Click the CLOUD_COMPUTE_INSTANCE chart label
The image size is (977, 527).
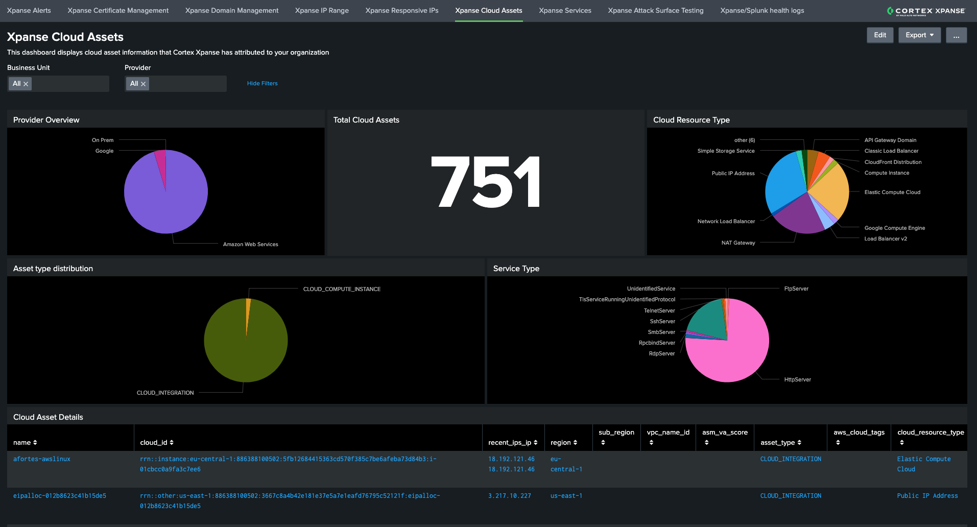coord(342,289)
